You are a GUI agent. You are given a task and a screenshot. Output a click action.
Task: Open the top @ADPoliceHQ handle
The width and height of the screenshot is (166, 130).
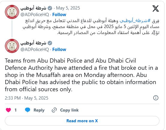click(x=35, y=15)
